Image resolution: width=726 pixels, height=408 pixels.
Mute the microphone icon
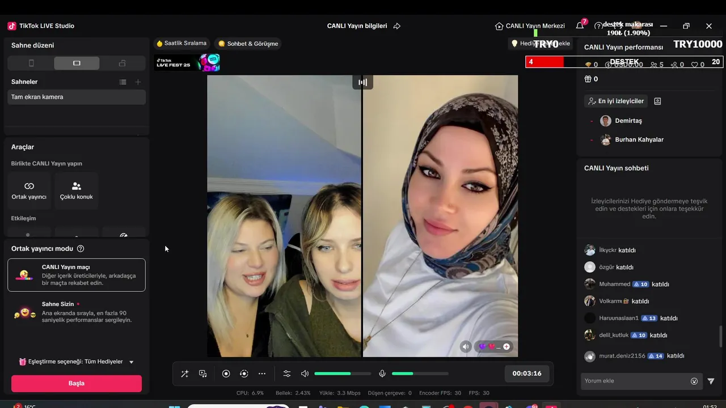coord(382,373)
